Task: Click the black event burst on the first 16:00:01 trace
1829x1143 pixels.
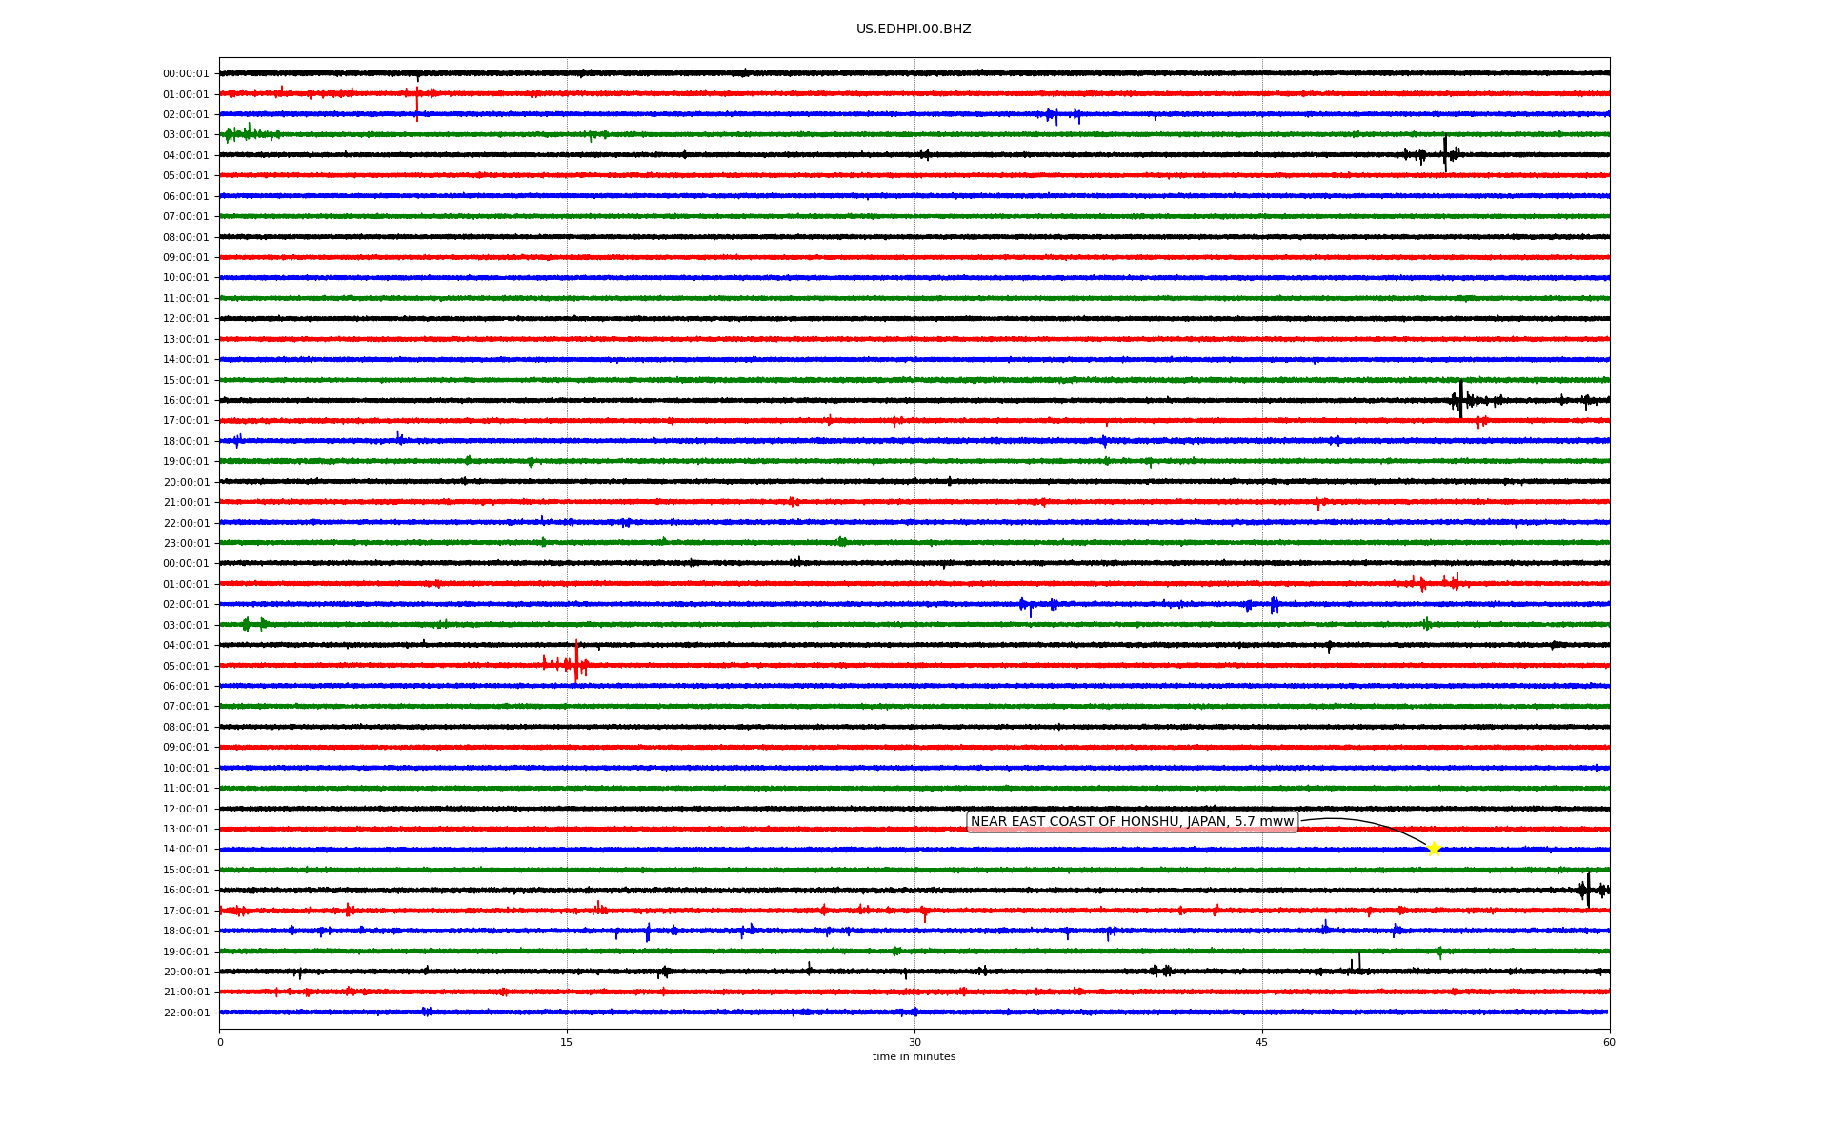Action: 1461,399
